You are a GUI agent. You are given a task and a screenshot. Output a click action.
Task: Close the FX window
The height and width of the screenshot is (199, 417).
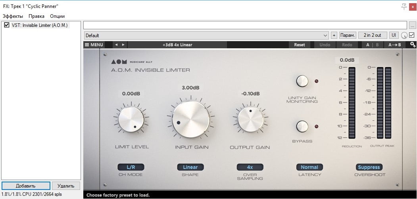[x=413, y=7]
